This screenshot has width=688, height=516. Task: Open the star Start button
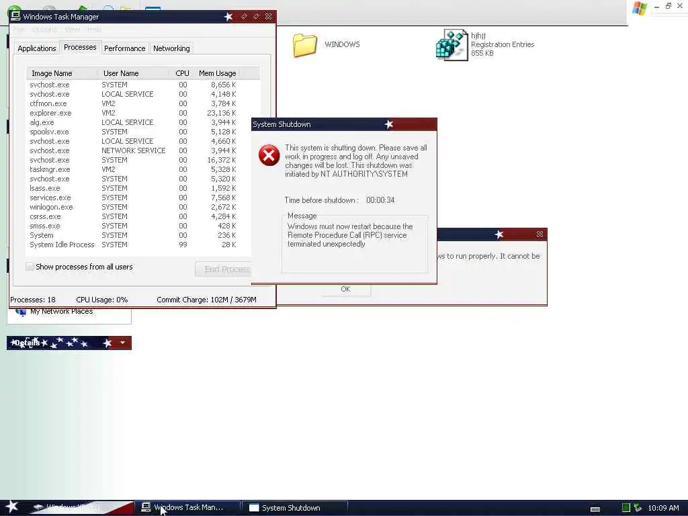click(11, 507)
